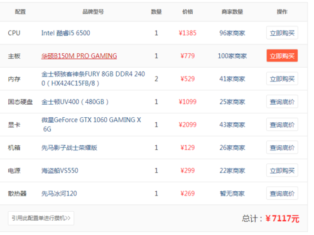
Task: Open 先马冰河120 product link
Action: (x=59, y=194)
